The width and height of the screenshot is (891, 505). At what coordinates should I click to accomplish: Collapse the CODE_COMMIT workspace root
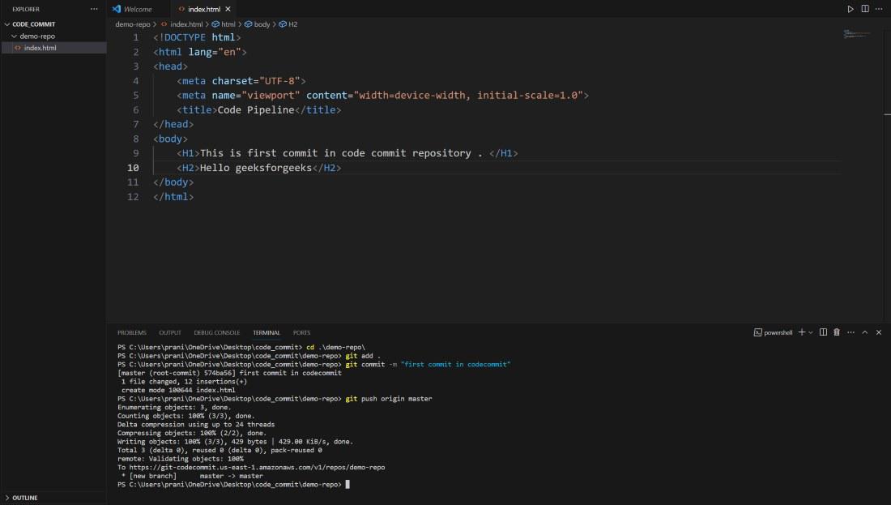(7, 24)
